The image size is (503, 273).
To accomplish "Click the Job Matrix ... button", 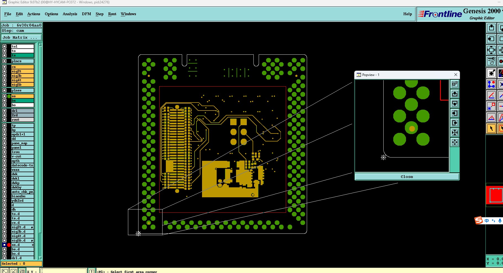I will pyautogui.click(x=22, y=37).
